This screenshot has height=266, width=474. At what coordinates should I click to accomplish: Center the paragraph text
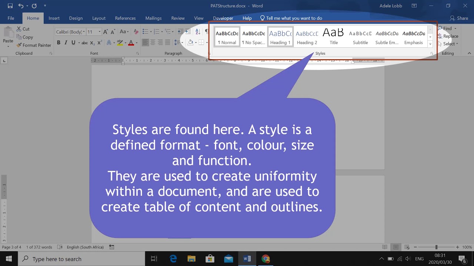[153, 42]
